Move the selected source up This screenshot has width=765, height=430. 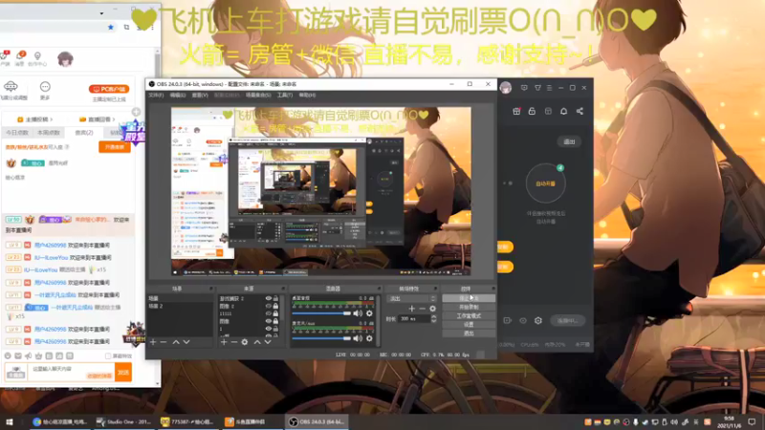coord(256,342)
